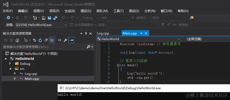Click the greyed New Item icon in toolbar

point(25,18)
